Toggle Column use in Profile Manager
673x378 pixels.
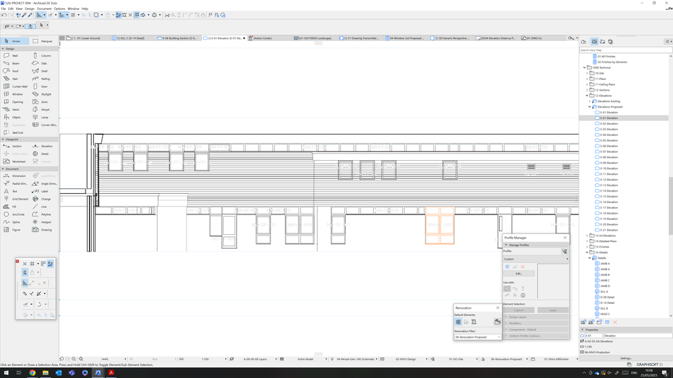523,289
